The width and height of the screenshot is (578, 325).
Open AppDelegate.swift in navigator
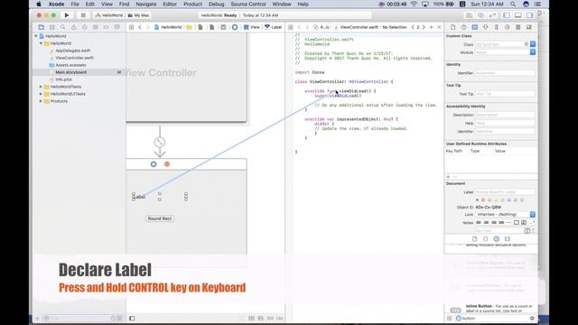pyautogui.click(x=72, y=51)
